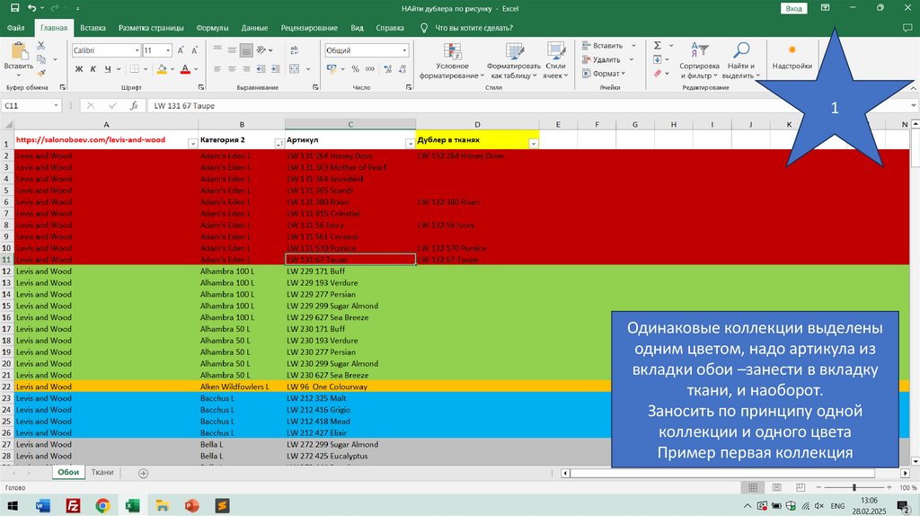Screen dimensions: 920x516
Task: Click the Вход sign-in button
Action: tap(794, 8)
